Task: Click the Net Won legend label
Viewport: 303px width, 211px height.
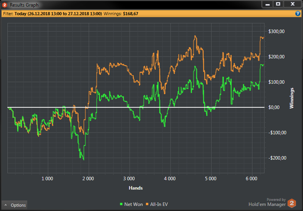Action: pyautogui.click(x=133, y=204)
